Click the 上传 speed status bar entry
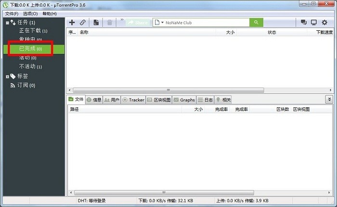The width and height of the screenshot is (337, 207). pos(242,201)
